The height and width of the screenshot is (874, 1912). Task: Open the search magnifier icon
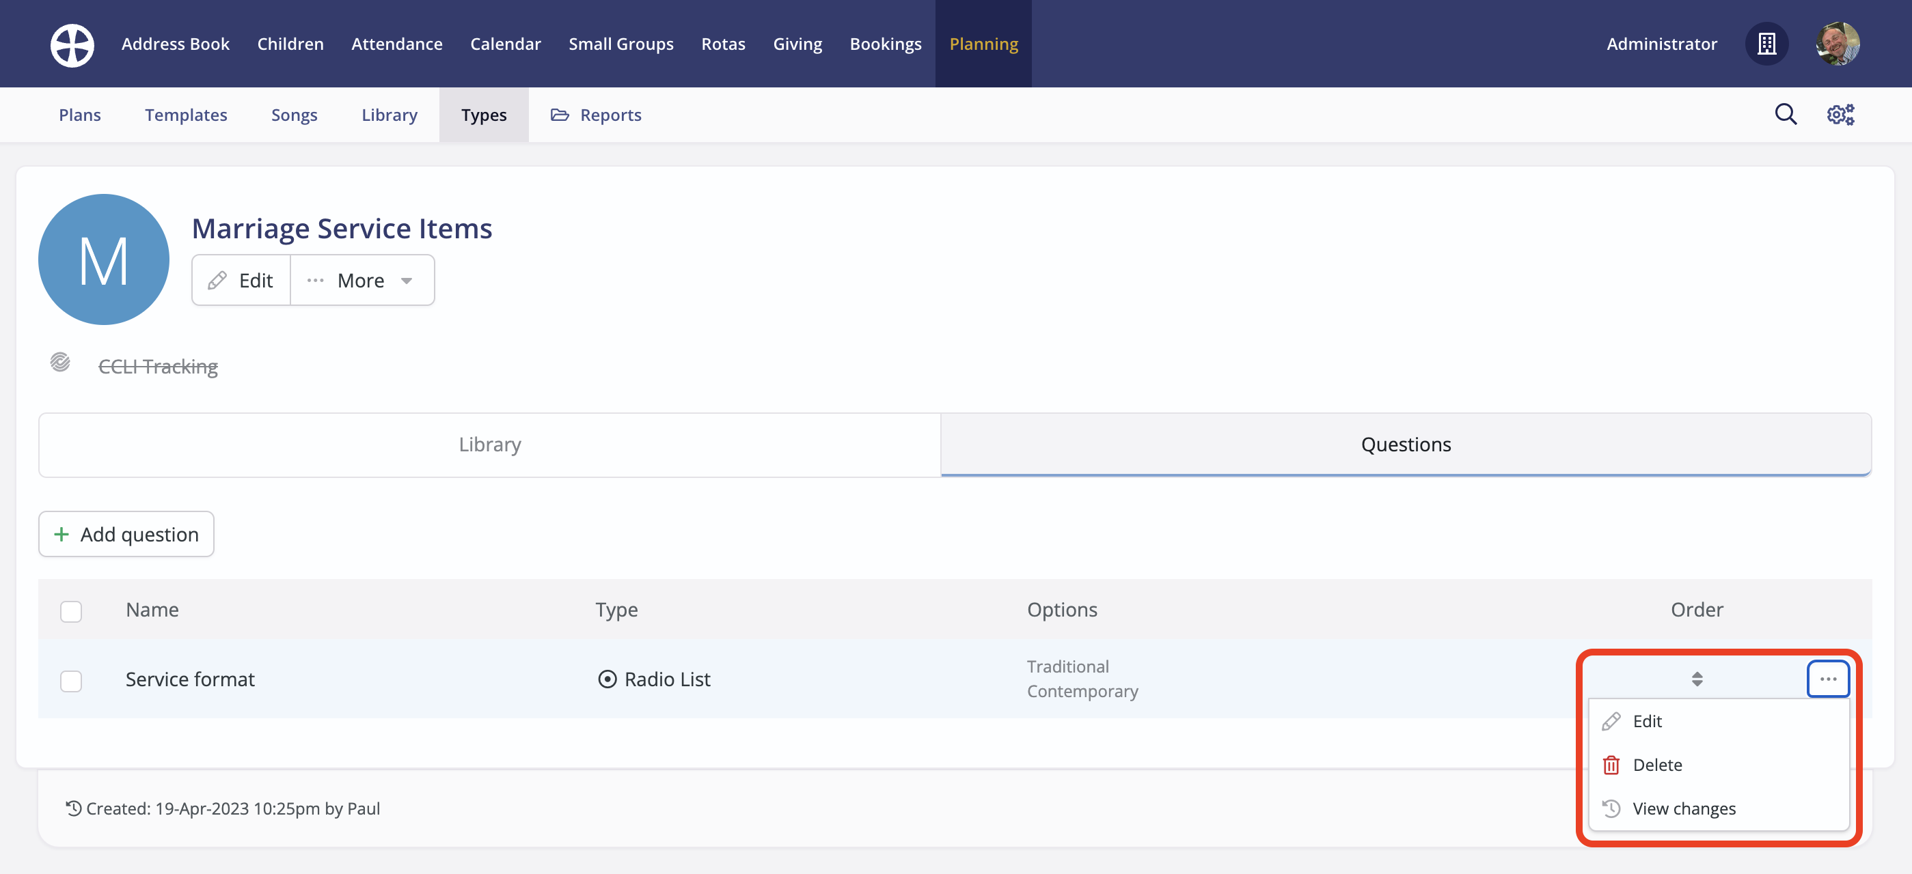coord(1785,114)
